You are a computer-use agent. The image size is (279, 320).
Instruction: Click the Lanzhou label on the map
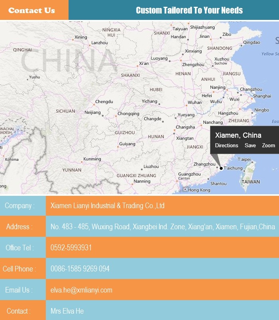coord(99,43)
